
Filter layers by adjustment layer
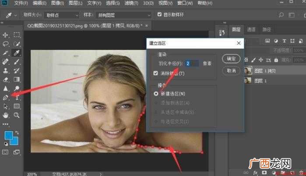(276, 41)
